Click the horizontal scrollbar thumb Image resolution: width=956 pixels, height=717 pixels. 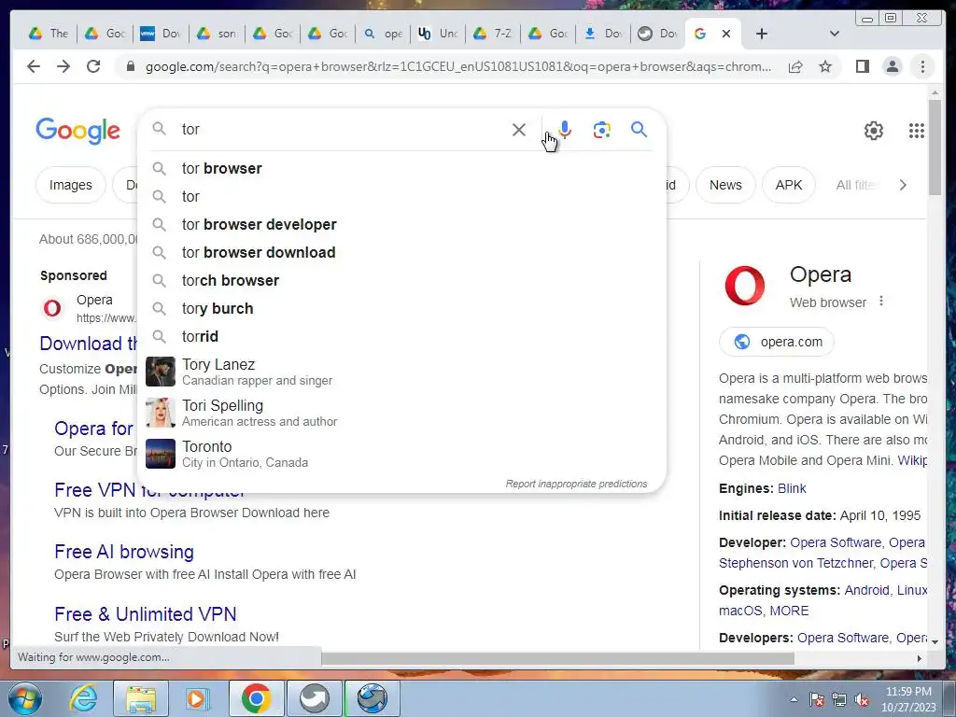tap(557, 658)
